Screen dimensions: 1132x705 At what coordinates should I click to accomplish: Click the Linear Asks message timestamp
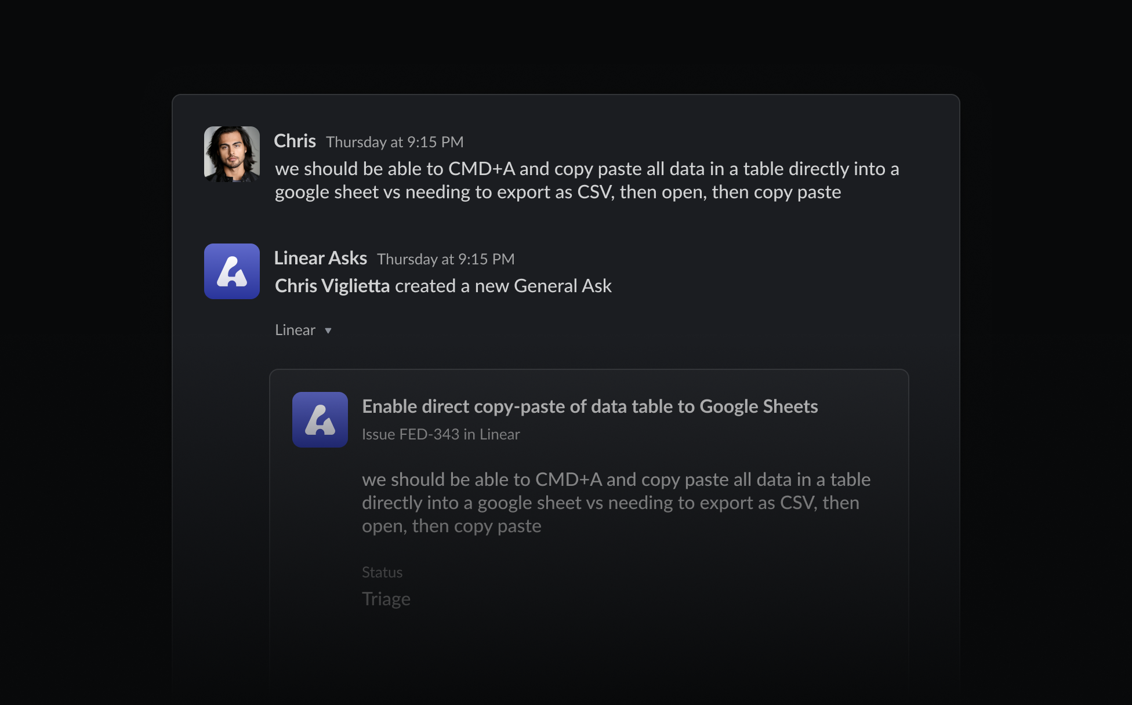coord(445,259)
